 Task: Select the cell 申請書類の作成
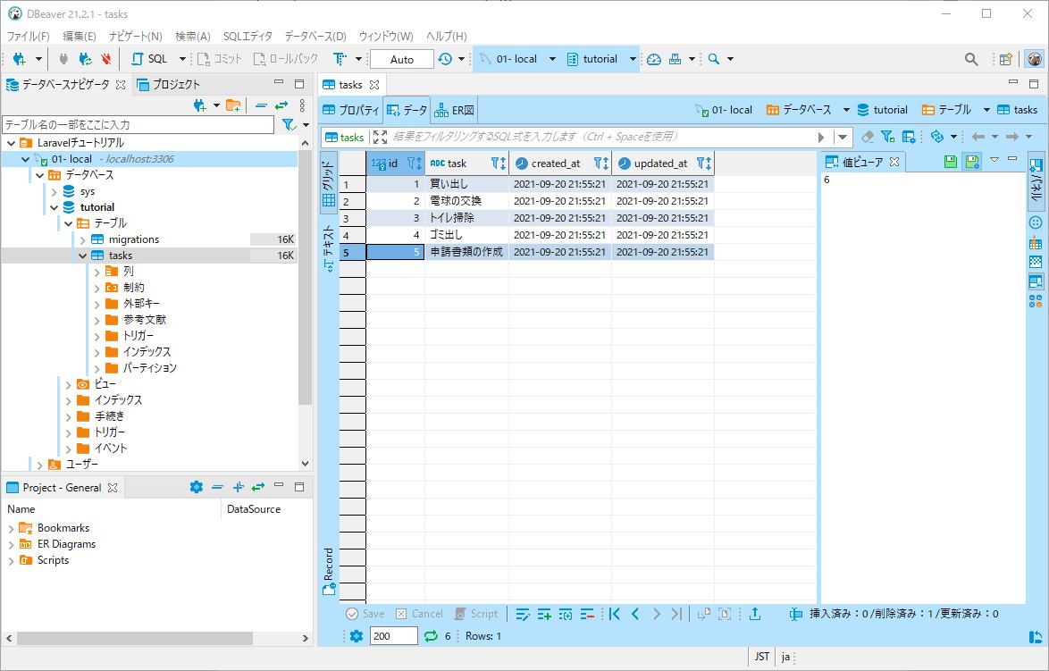(x=466, y=252)
